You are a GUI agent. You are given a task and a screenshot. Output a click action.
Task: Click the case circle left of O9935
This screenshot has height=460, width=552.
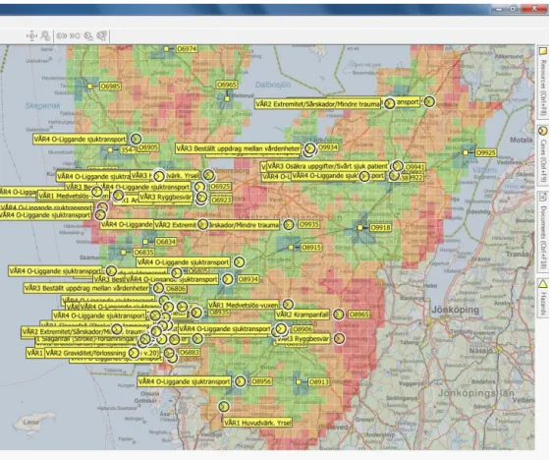click(x=289, y=225)
